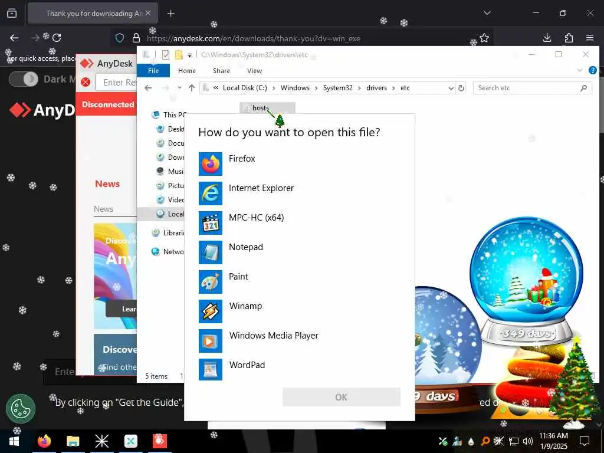Click the Windows breadcrumb in the address bar

(295, 88)
